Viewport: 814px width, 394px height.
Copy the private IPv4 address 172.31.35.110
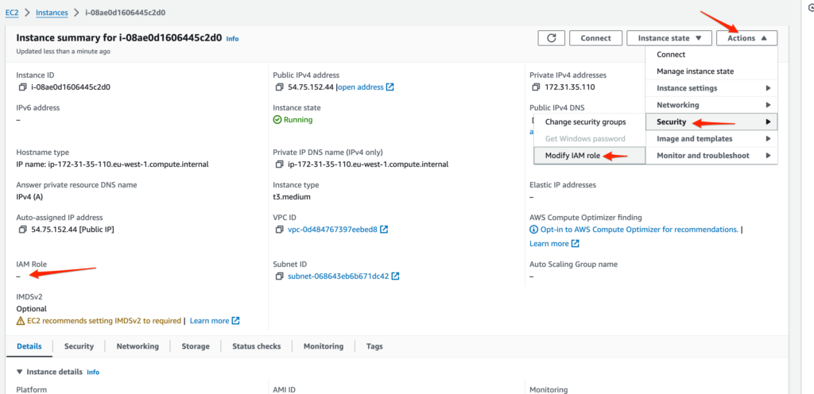coord(536,87)
